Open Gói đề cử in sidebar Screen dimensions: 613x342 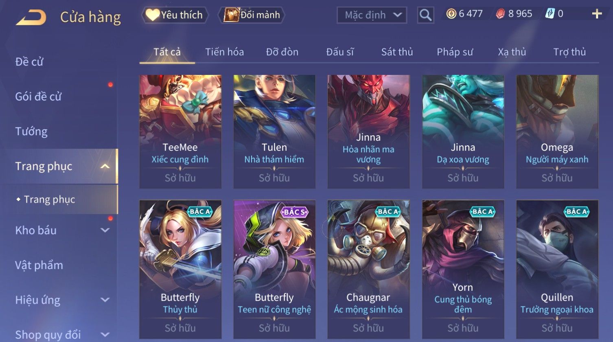[x=38, y=96]
